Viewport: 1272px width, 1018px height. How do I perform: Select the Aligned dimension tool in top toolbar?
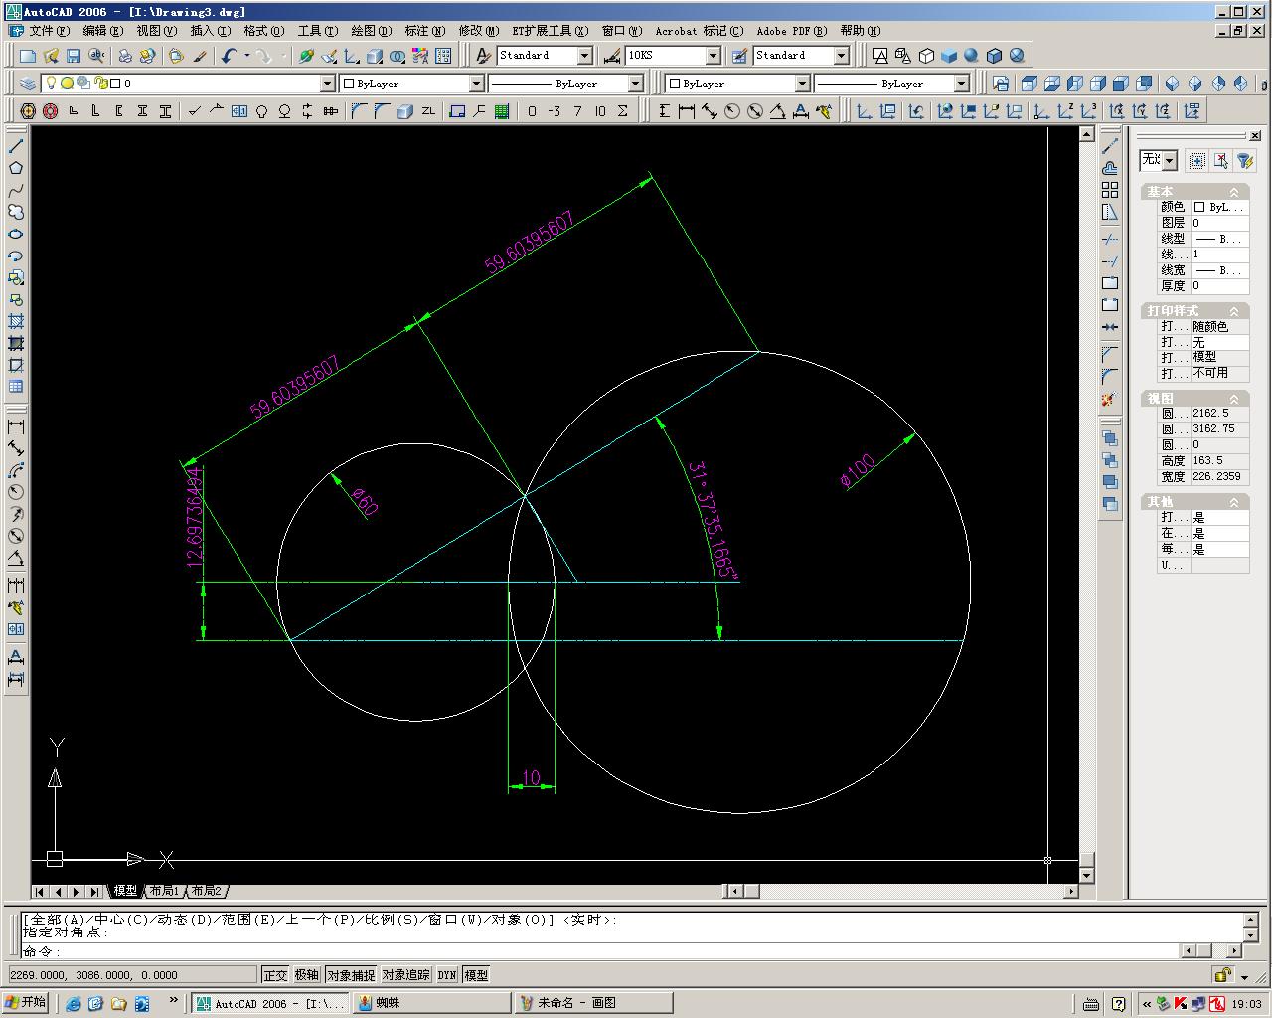tap(709, 111)
